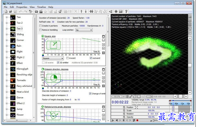Open the Square emitter shape dropdown
This screenshot has height=127, width=198.
pos(53,58)
